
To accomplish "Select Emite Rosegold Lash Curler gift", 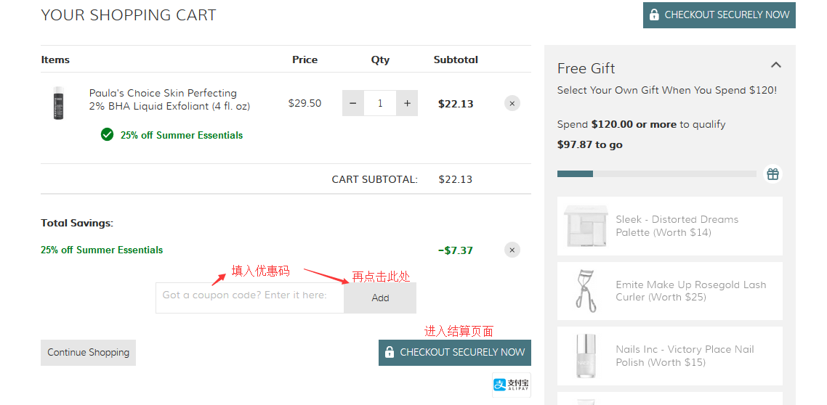I will 669,290.
